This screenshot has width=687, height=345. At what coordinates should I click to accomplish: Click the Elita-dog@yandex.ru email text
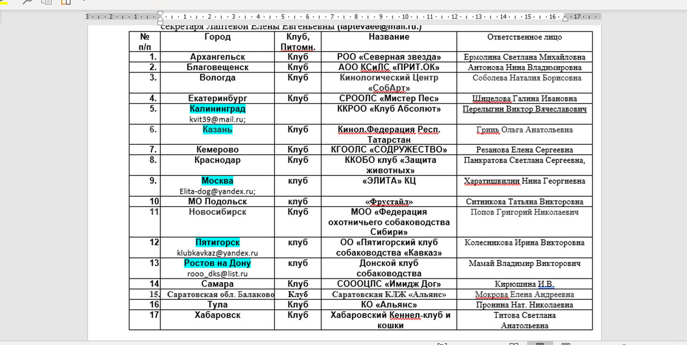tap(217, 192)
